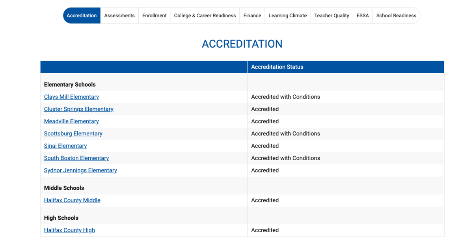Image resolution: width=473 pixels, height=248 pixels.
Task: Click the ACCREDITATION page heading
Action: click(242, 44)
